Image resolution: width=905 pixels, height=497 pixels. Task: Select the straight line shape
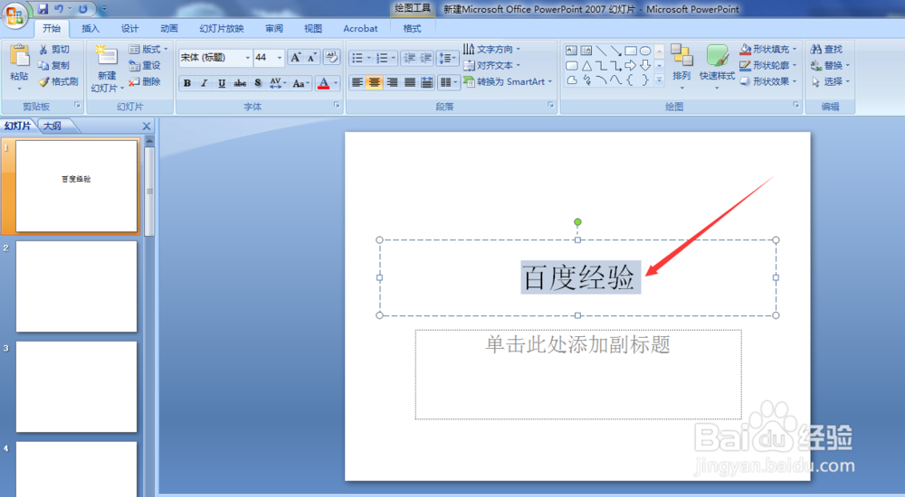pos(602,51)
